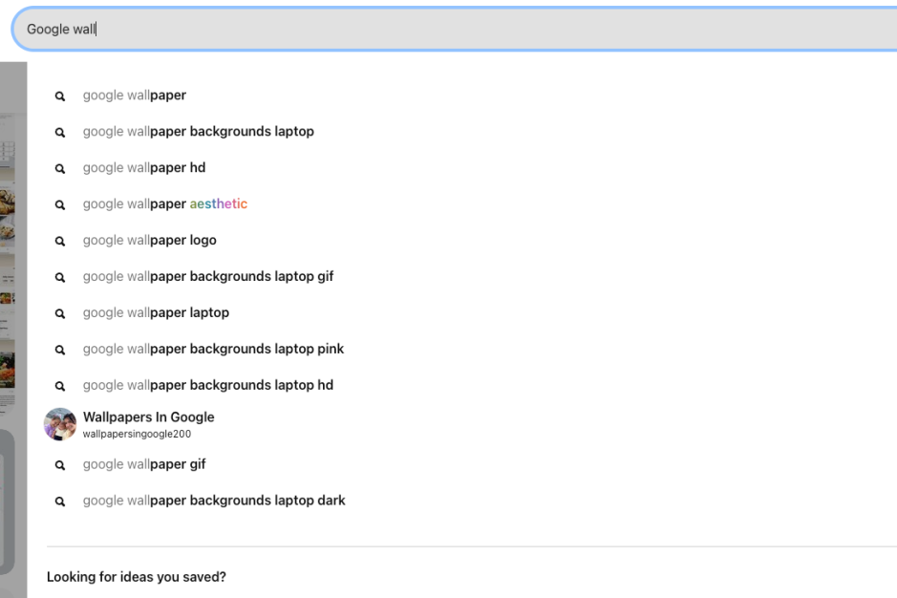897x598 pixels.
Task: Click magnifier icon next to 'backgrounds laptop pink'
Action: (60, 350)
